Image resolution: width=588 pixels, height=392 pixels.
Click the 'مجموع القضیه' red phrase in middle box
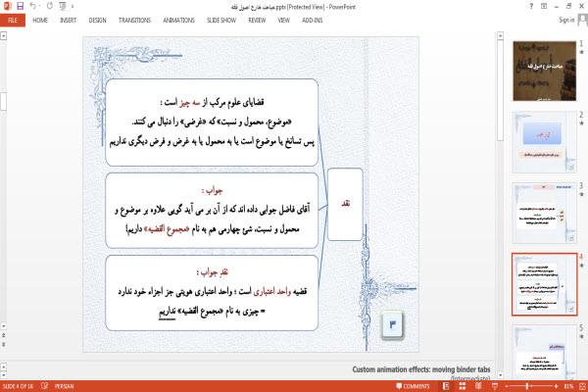click(168, 229)
